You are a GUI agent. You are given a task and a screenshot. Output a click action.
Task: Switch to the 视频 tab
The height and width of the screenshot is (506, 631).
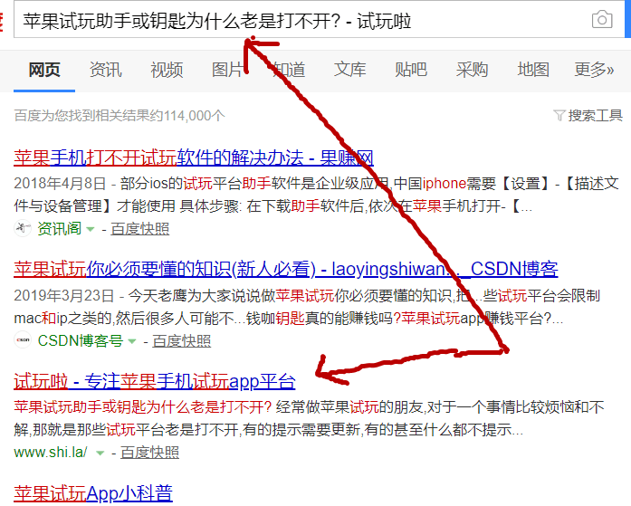pyautogui.click(x=167, y=70)
